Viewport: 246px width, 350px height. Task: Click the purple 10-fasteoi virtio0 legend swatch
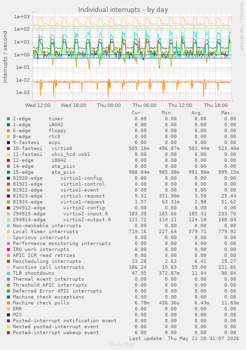coord(8,149)
